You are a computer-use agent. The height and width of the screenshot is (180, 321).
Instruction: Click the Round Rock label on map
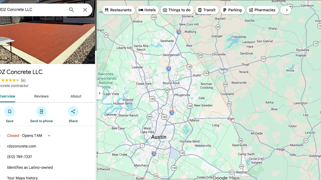[x=171, y=83]
